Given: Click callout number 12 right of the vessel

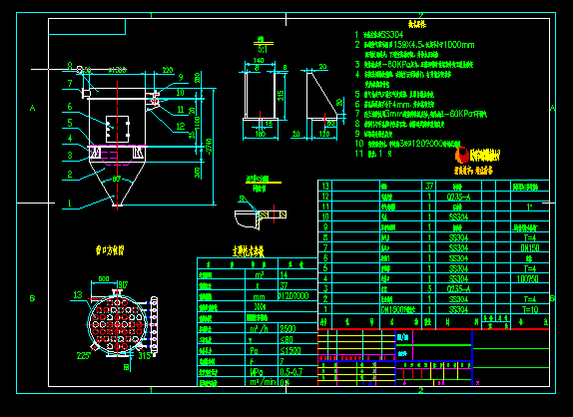Looking at the screenshot, I should 181,126.
